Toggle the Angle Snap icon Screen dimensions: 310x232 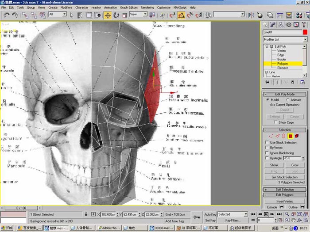coord(181,15)
